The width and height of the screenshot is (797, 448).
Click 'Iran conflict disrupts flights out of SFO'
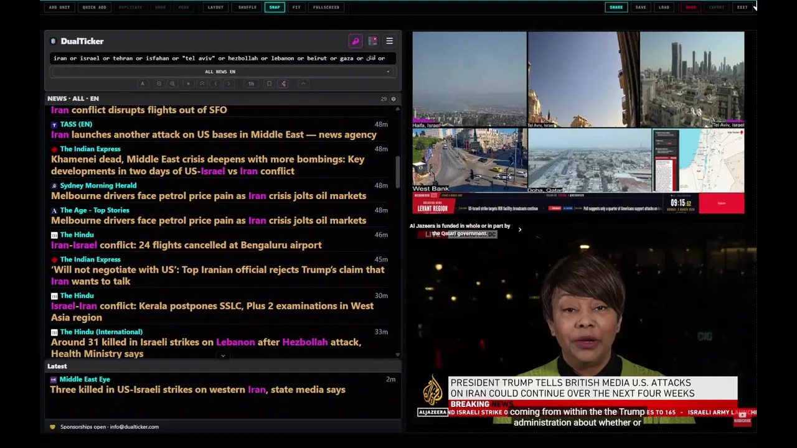pyautogui.click(x=139, y=110)
